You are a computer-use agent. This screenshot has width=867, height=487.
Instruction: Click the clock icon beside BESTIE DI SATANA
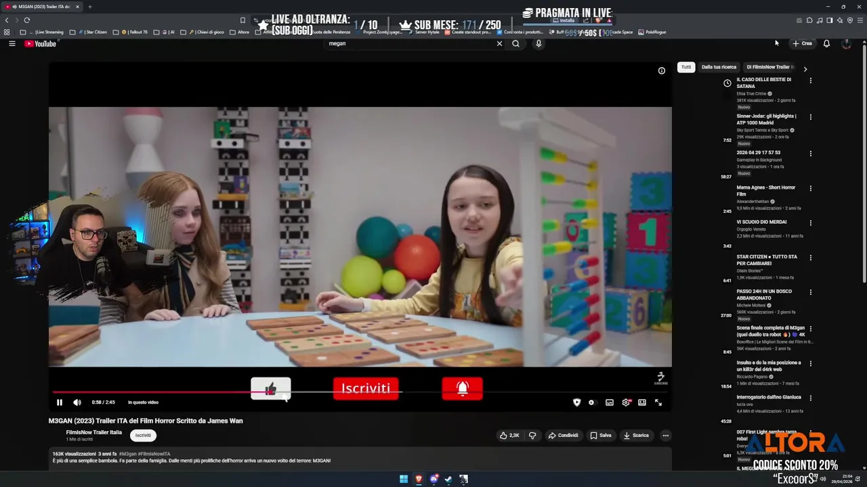727,84
